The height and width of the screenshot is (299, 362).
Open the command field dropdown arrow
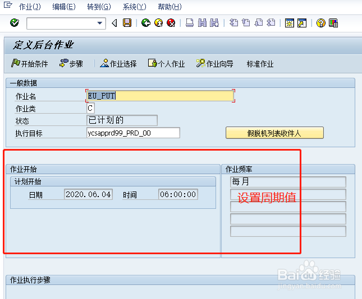point(100,23)
